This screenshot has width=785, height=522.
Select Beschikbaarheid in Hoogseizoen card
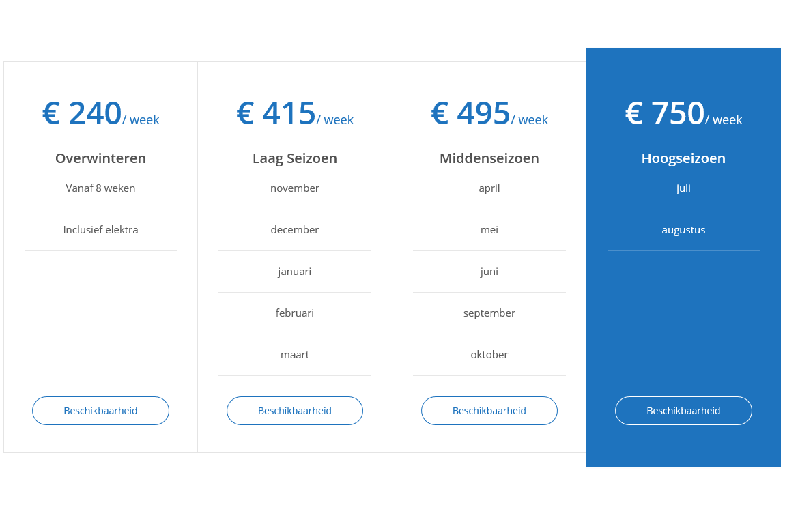(x=683, y=411)
